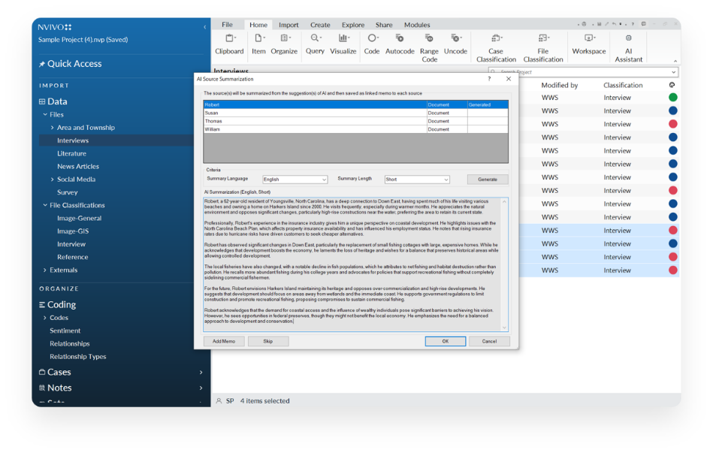Screen dimensions: 713x453
Task: Click the Cases icon in sidebar
Action: pos(42,372)
